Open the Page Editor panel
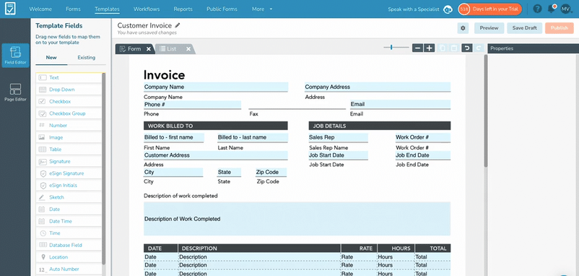Image resolution: width=579 pixels, height=276 pixels. click(x=15, y=92)
